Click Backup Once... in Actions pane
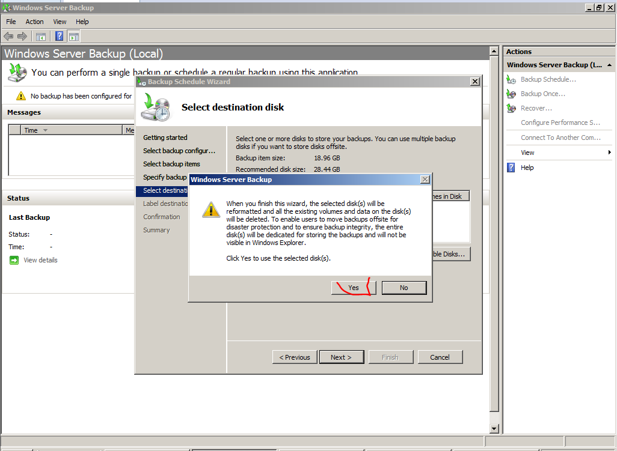The width and height of the screenshot is (617, 451). 542,94
